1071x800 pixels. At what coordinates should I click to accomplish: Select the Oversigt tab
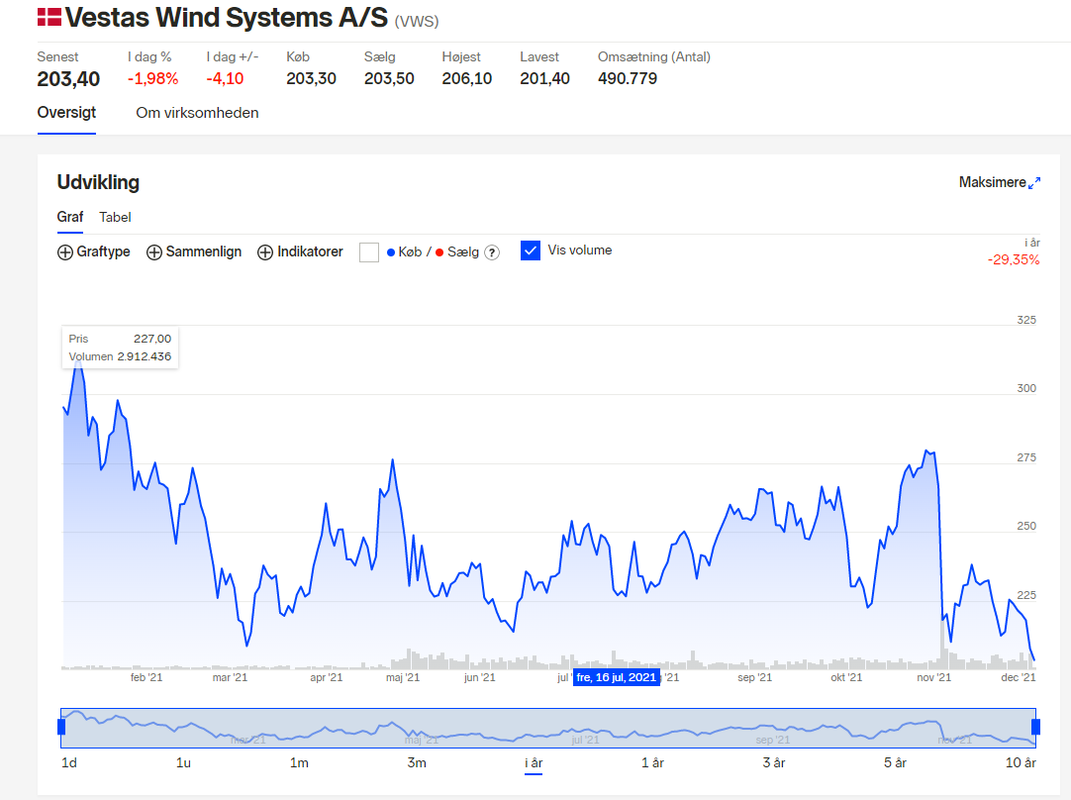coord(66,113)
